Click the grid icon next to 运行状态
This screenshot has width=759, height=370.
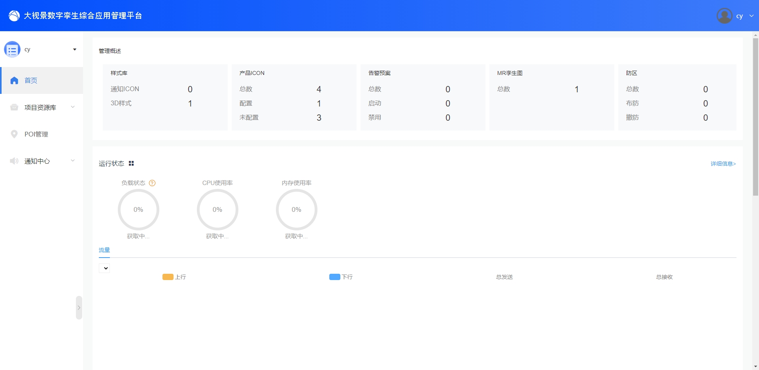pos(131,163)
